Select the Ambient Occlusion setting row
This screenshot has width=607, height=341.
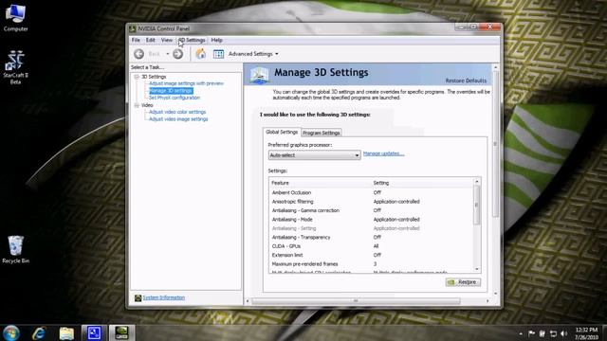pyautogui.click(x=371, y=192)
